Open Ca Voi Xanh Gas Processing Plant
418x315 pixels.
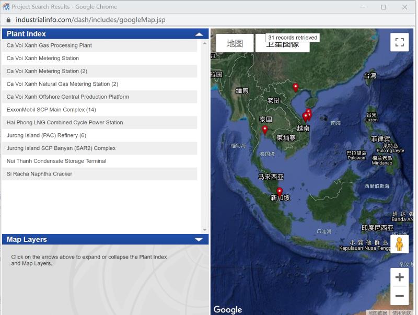click(49, 45)
